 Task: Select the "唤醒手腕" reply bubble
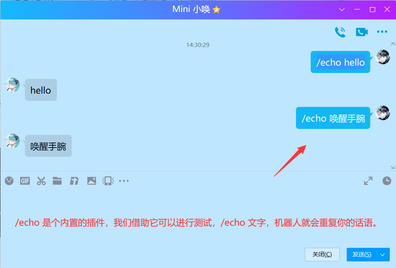48,146
